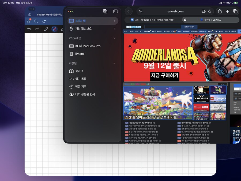Viewport: 241px width, 181px height.
Task: Open the 스위치2 nav menu item
Action: pos(131,31)
